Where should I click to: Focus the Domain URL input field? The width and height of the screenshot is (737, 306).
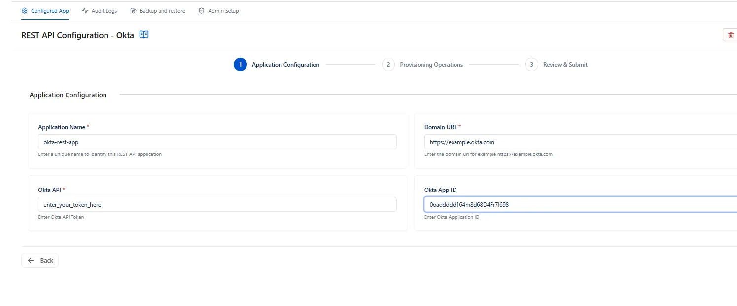pos(581,142)
